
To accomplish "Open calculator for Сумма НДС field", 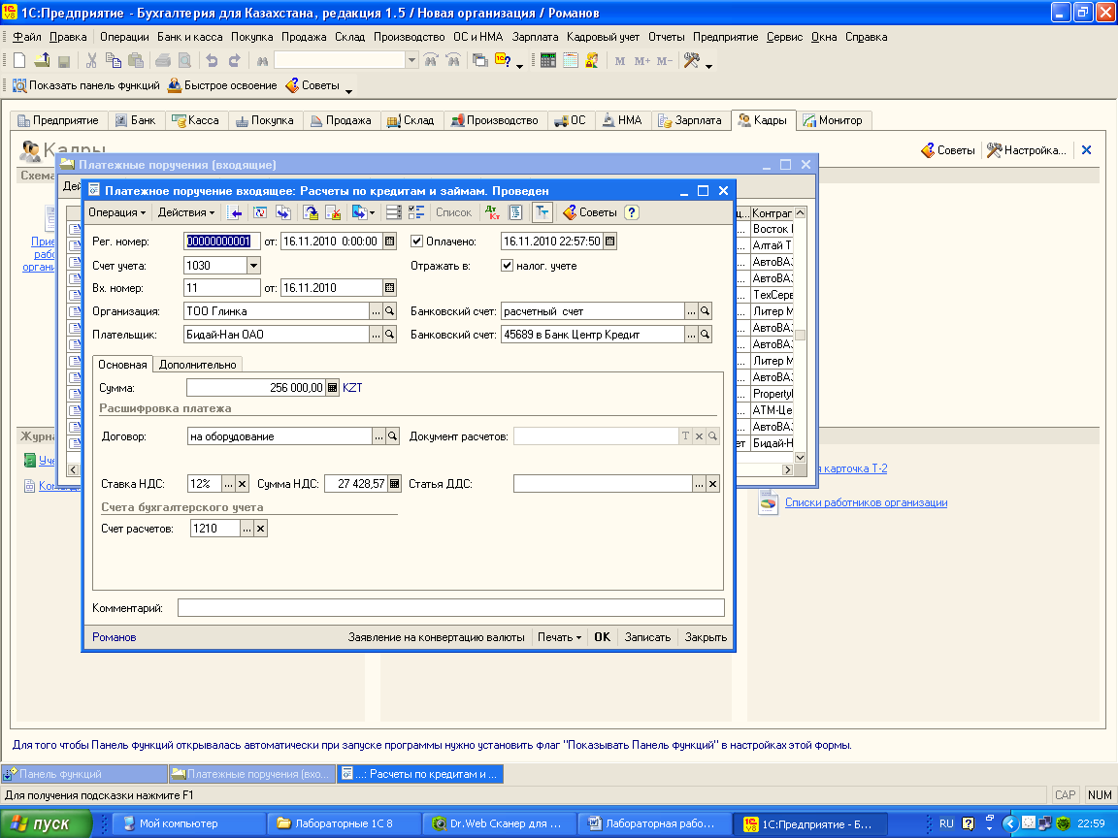I will click(394, 484).
